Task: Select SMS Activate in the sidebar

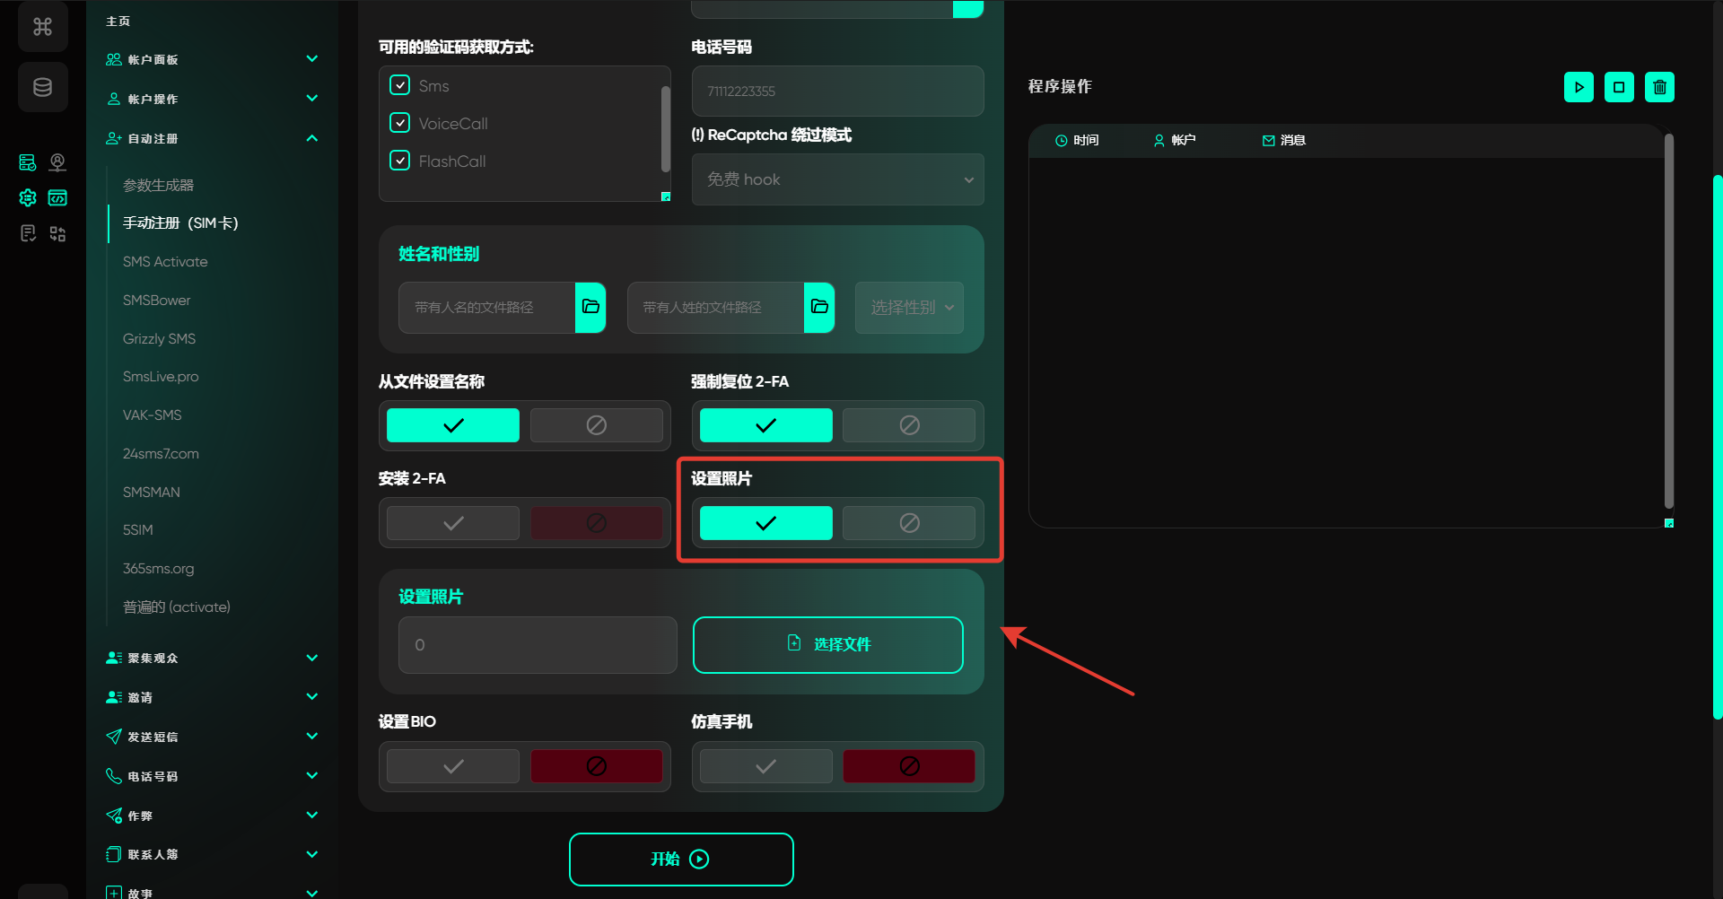Action: click(165, 262)
